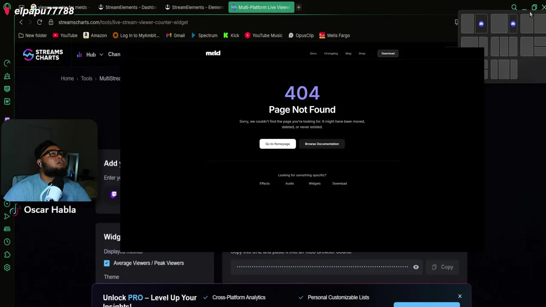
Task: Open Changelog in meld navigation
Action: pyautogui.click(x=331, y=53)
